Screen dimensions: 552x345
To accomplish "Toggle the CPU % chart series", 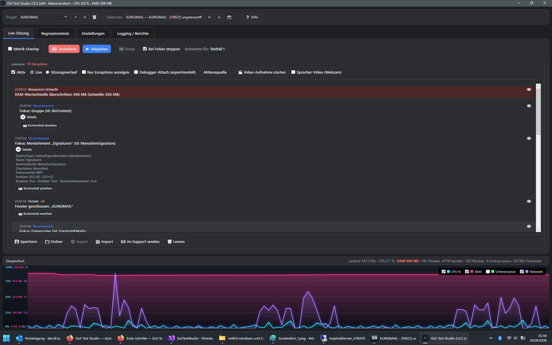I will click(x=444, y=272).
